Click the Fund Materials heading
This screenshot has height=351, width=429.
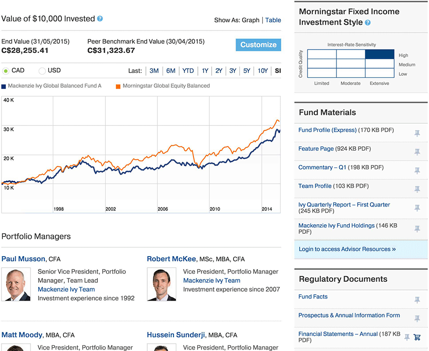pos(327,112)
